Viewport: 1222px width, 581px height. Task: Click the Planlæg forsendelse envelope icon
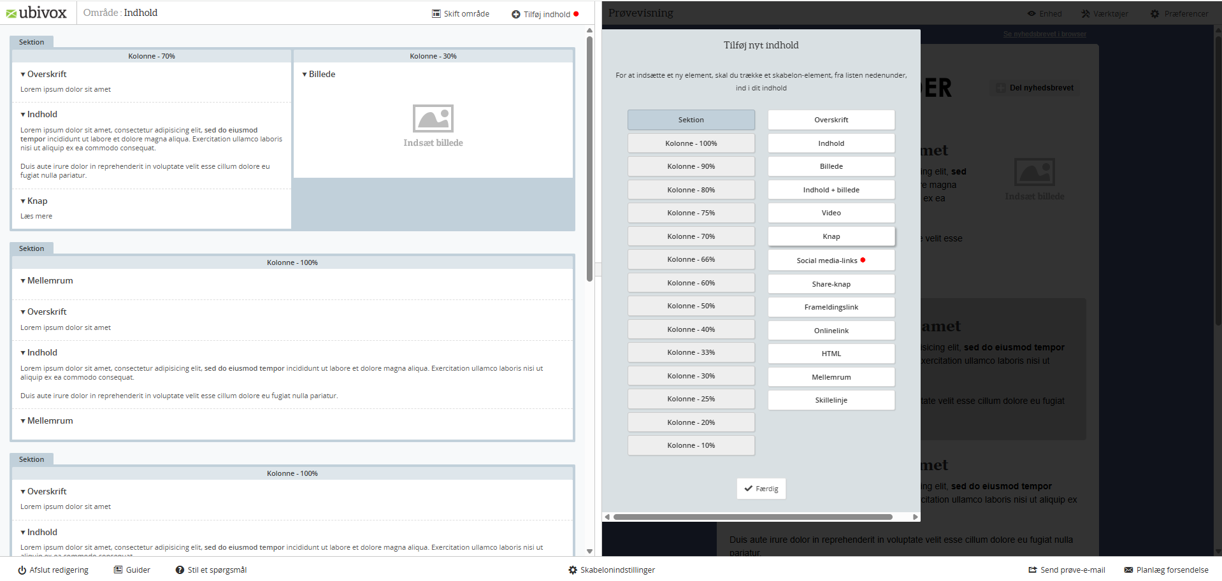coord(1128,570)
